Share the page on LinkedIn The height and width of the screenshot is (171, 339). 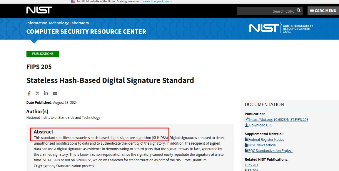[x=46, y=93]
